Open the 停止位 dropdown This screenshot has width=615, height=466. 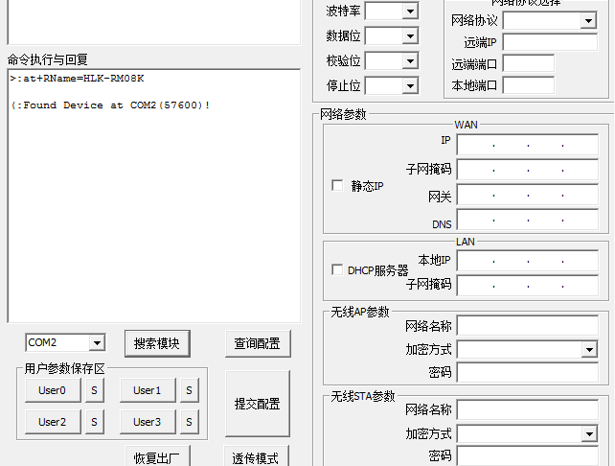[410, 85]
